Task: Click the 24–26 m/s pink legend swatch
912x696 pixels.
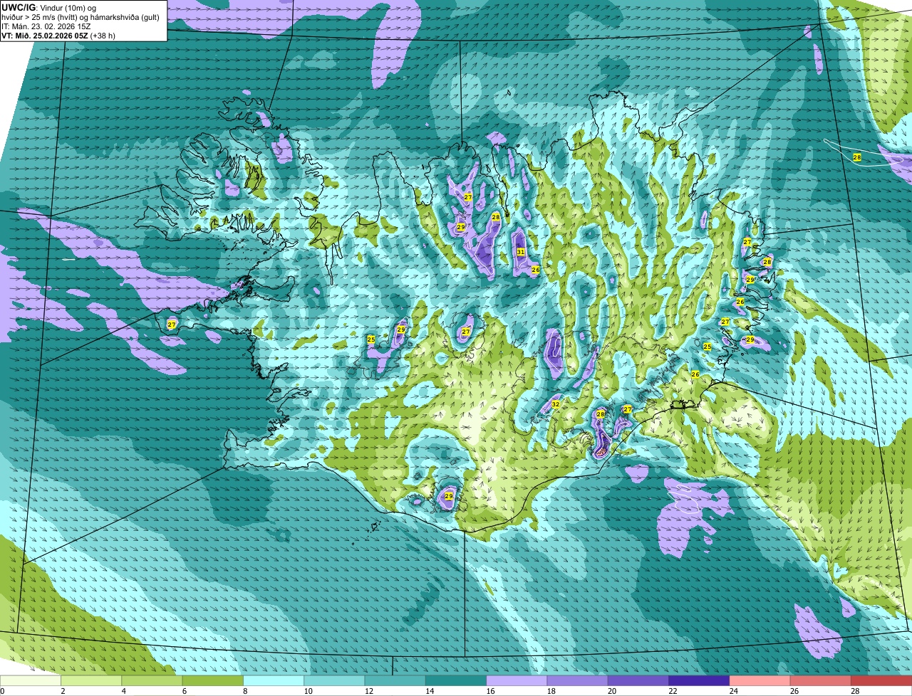Action: [x=760, y=681]
